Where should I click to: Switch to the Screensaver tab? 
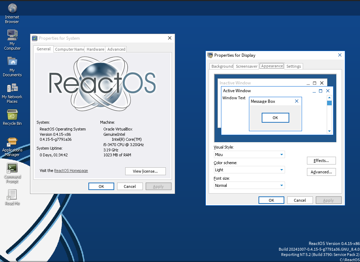click(246, 66)
